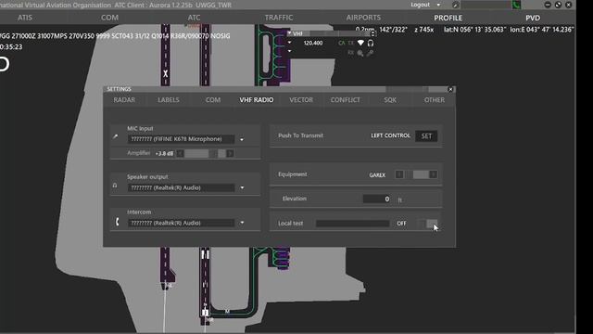The width and height of the screenshot is (593, 334).
Task: Open the ATC menu
Action: pyautogui.click(x=194, y=18)
